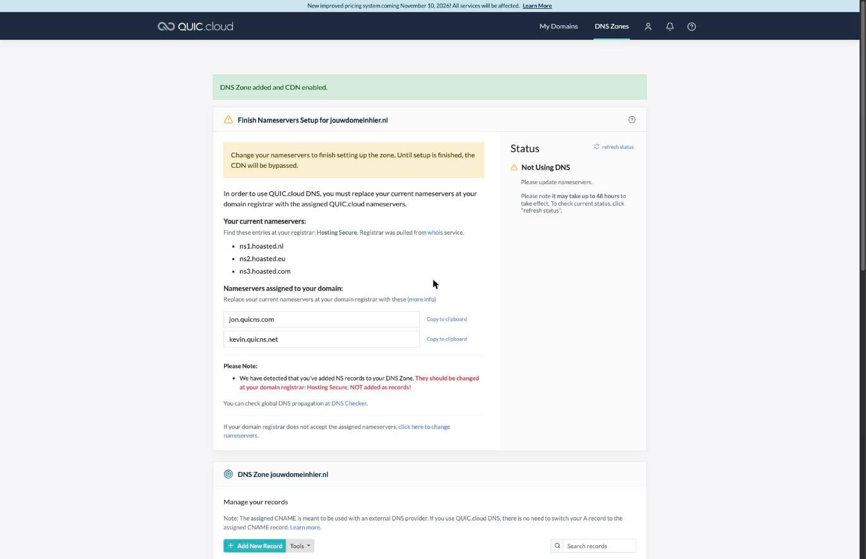Click Learn More in the pricing banner
The image size is (866, 559).
tap(537, 6)
